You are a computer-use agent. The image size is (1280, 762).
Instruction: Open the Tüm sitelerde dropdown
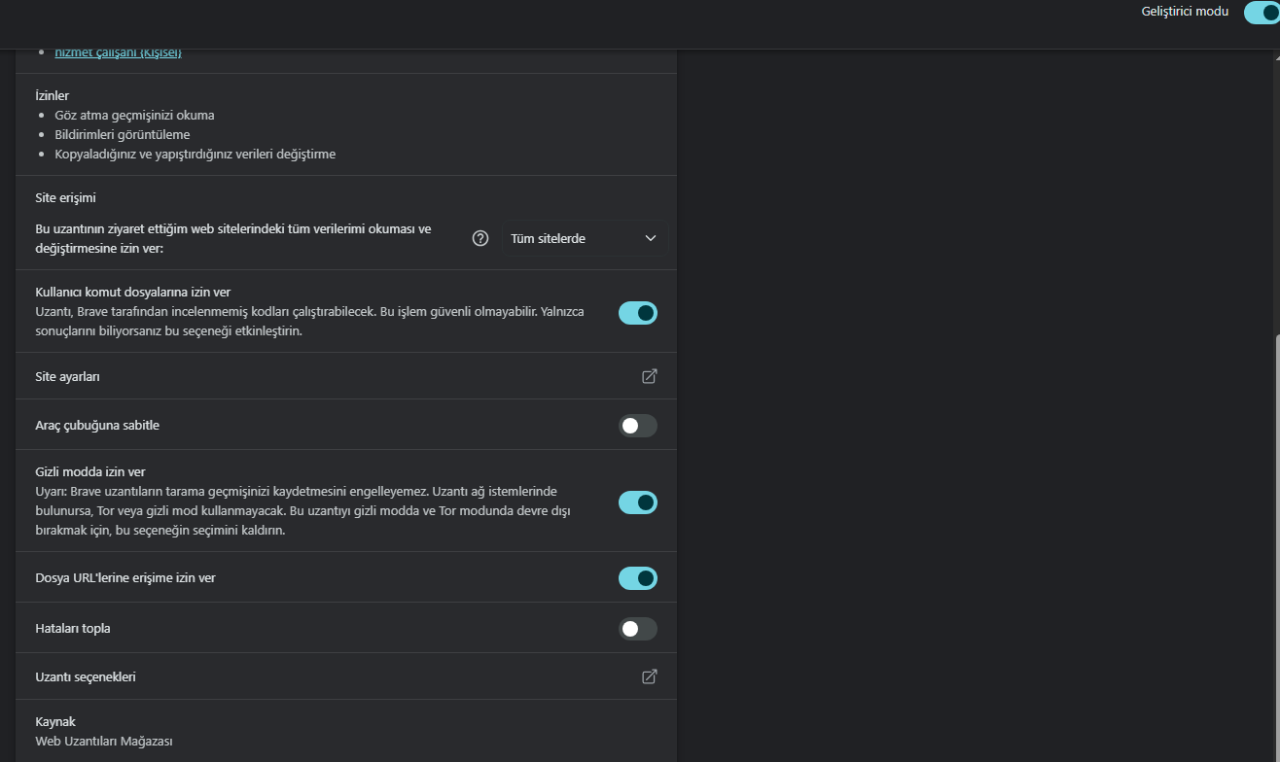pos(583,238)
